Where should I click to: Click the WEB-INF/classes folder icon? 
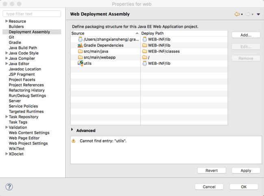coord(145,52)
